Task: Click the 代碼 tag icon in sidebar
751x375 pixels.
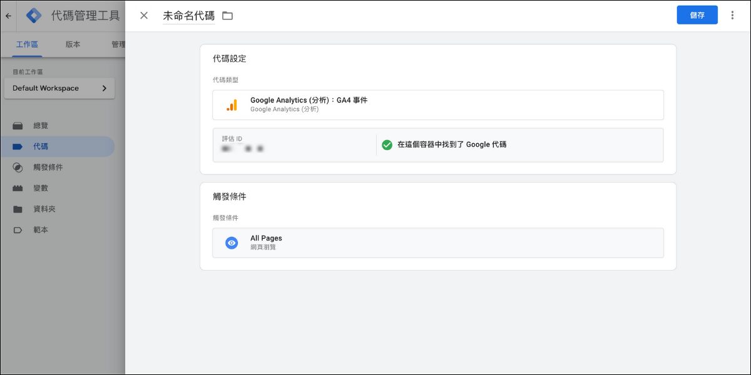Action: pyautogui.click(x=18, y=147)
